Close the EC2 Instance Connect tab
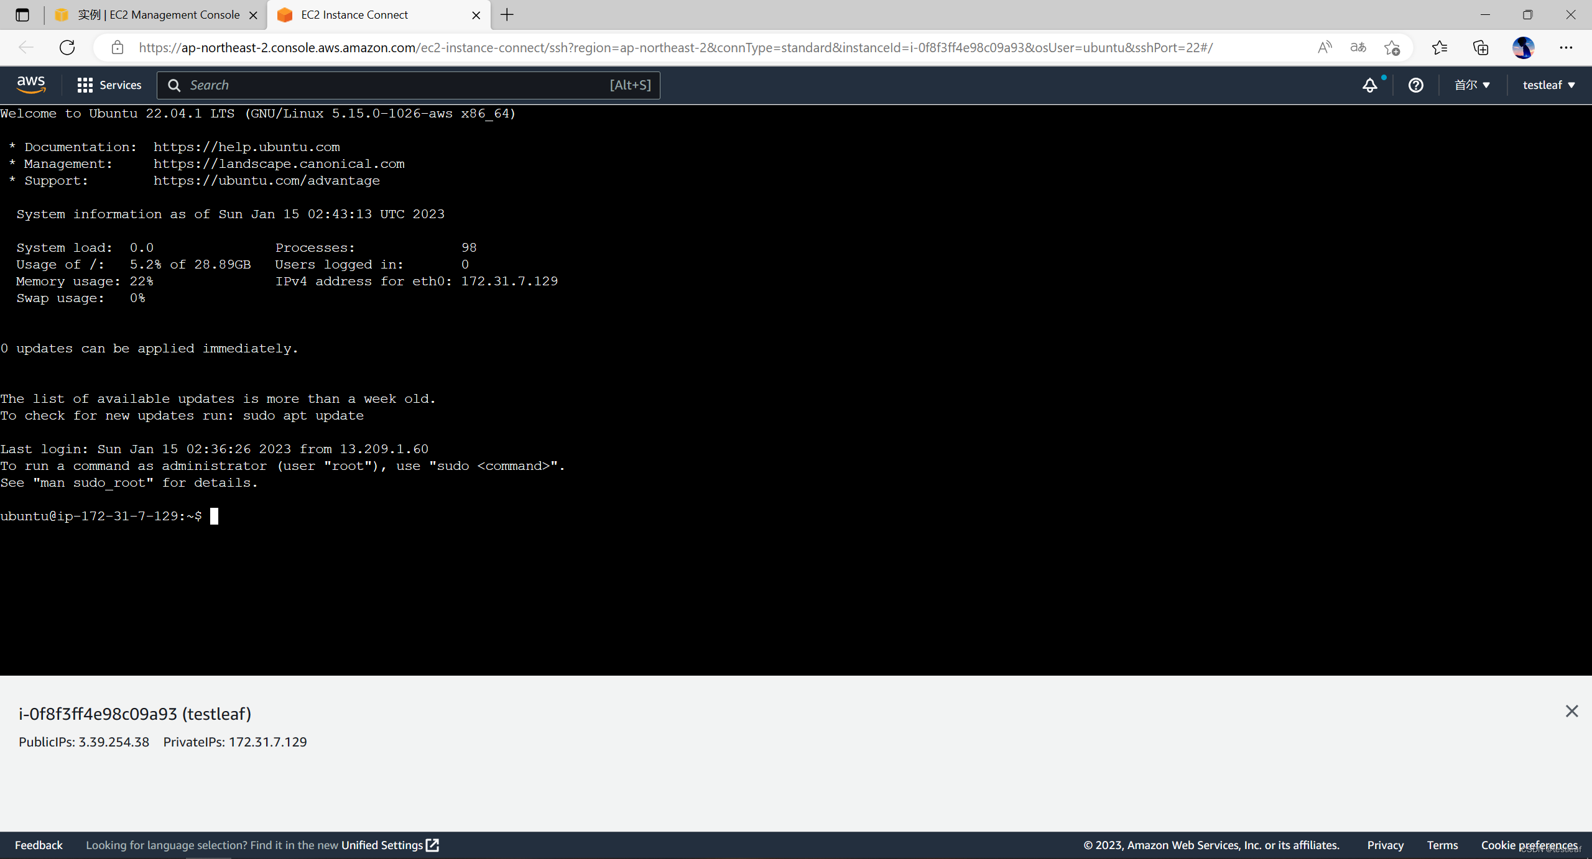The height and width of the screenshot is (859, 1592). click(476, 16)
